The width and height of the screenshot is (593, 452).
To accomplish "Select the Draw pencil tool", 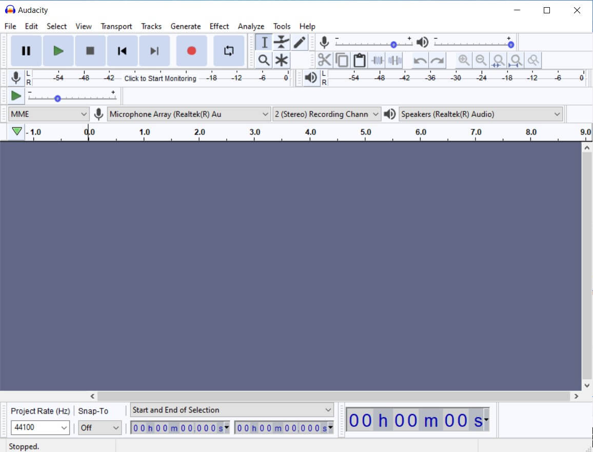I will tap(300, 42).
